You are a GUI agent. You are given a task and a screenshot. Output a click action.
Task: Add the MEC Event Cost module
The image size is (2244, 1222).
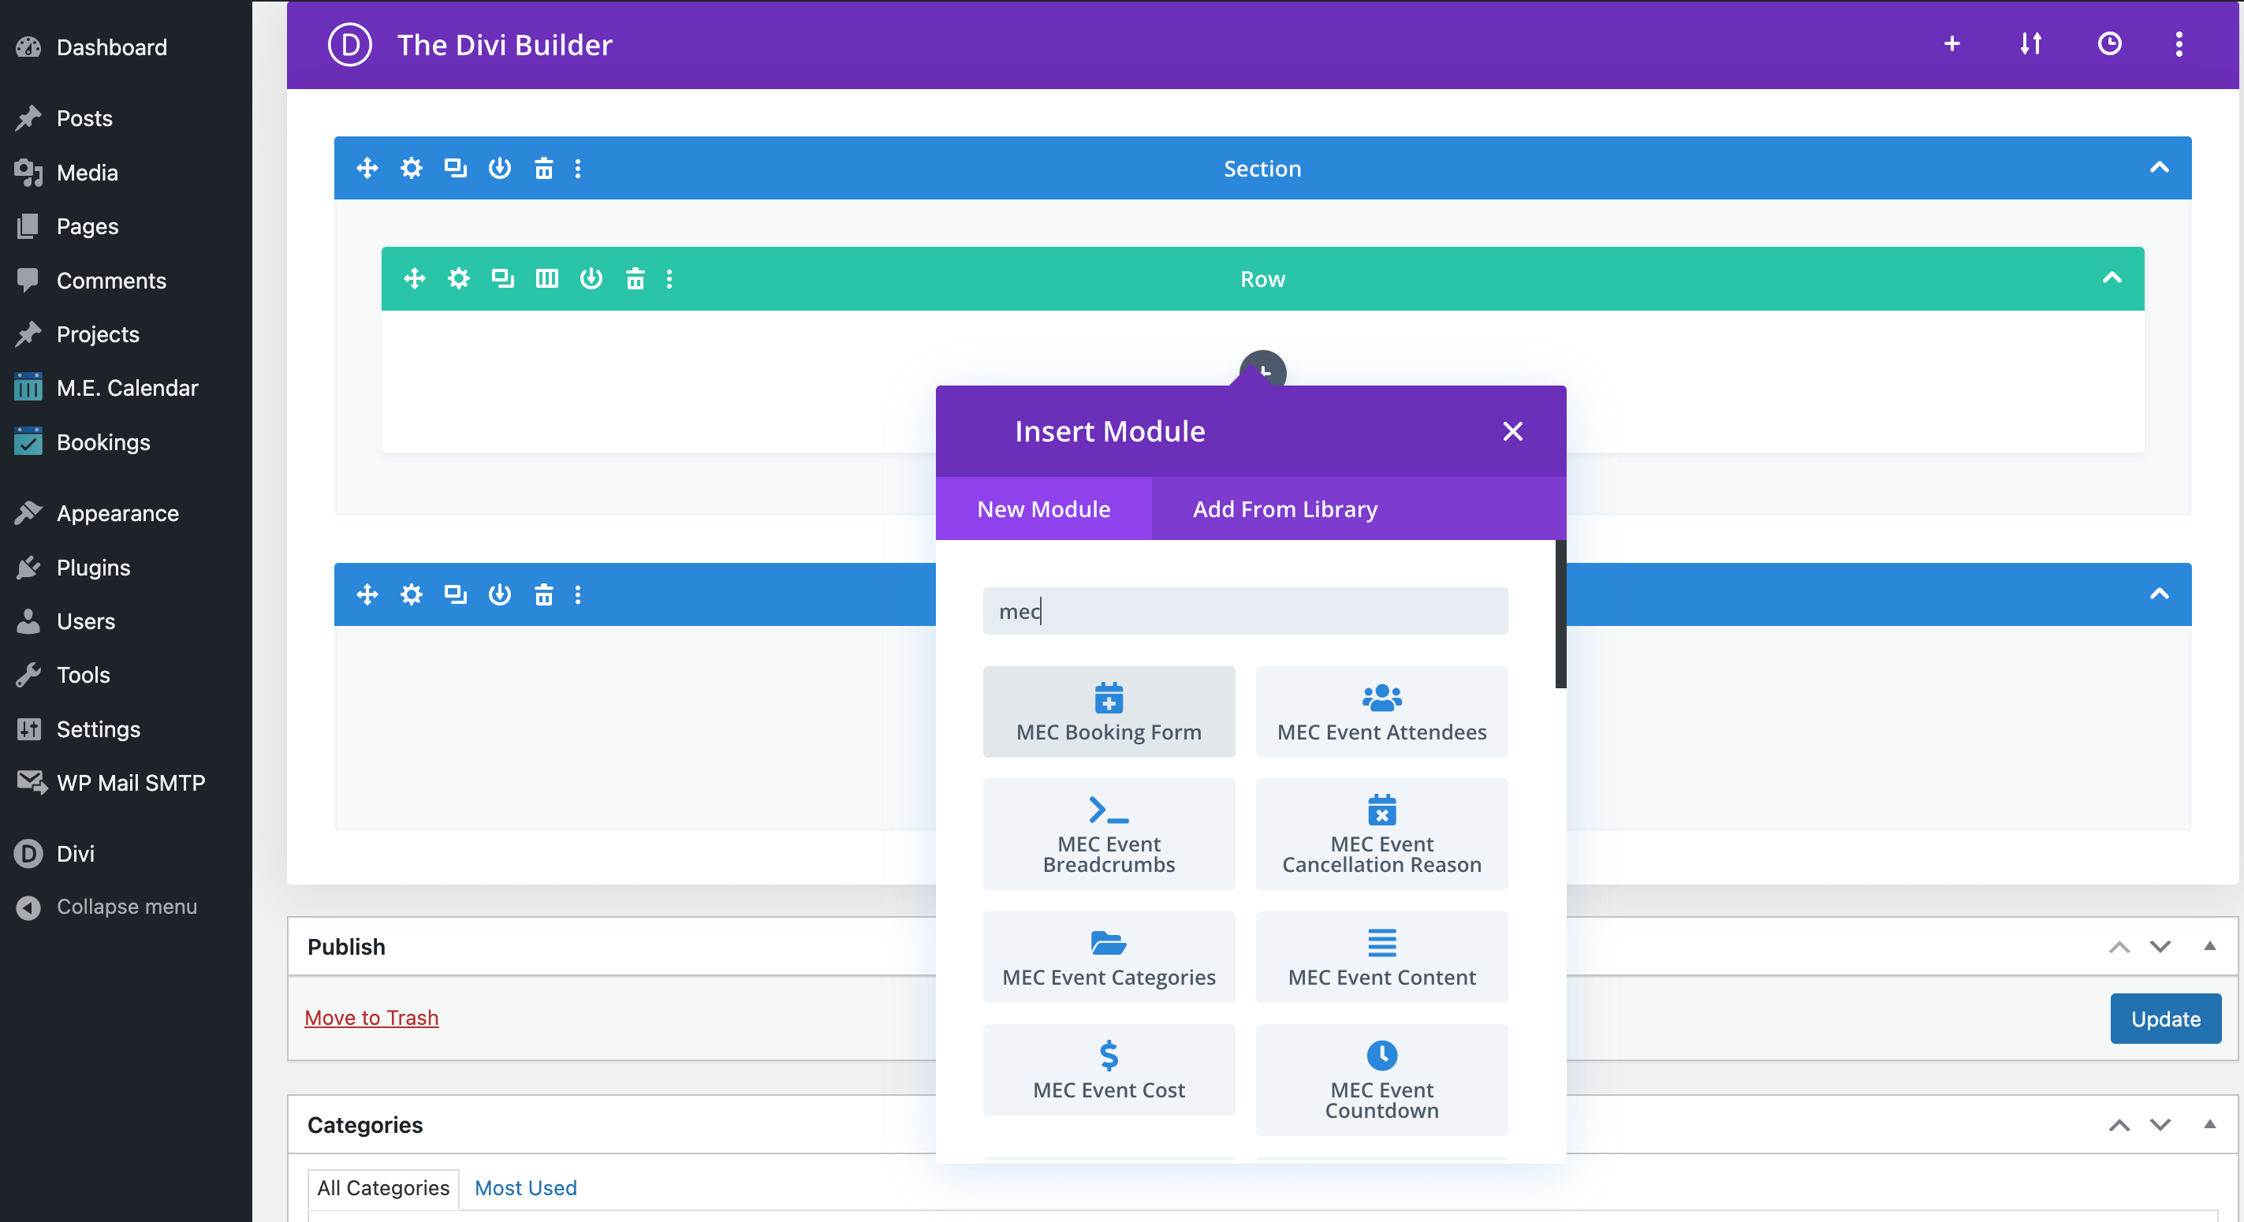point(1108,1070)
